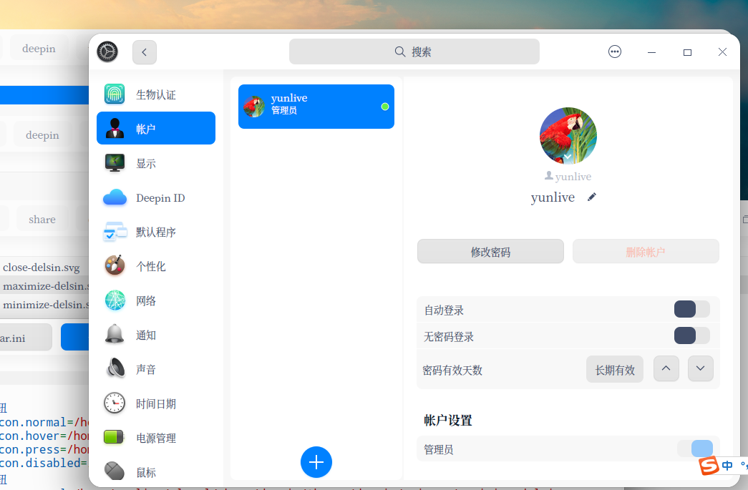Screen dimensions: 748x490
Task: Open the 电源管理 battery icon
Action: tap(114, 436)
